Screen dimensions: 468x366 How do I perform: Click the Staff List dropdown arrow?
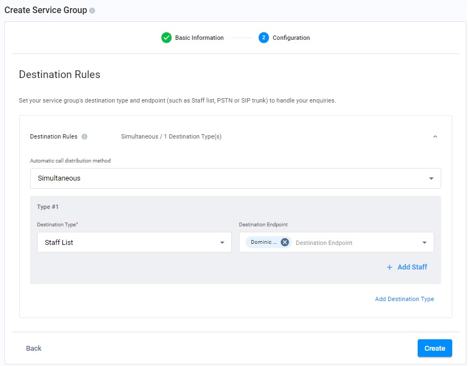(222, 243)
